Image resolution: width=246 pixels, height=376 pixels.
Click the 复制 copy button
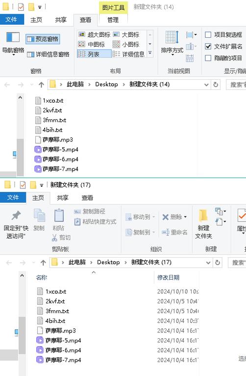coord(39,219)
